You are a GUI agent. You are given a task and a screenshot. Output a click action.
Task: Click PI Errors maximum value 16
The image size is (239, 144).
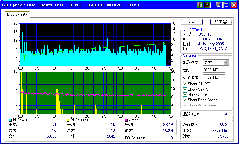[54, 131]
